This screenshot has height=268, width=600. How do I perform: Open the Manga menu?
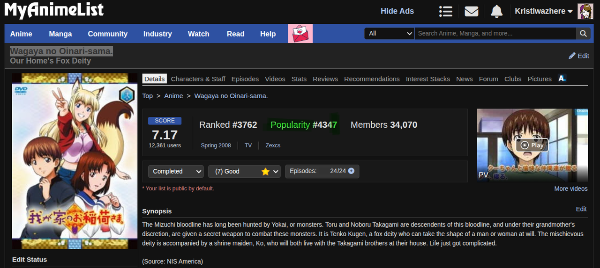pyautogui.click(x=60, y=34)
